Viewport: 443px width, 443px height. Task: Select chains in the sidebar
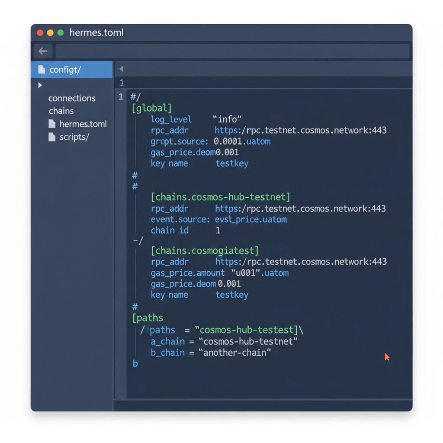61,111
